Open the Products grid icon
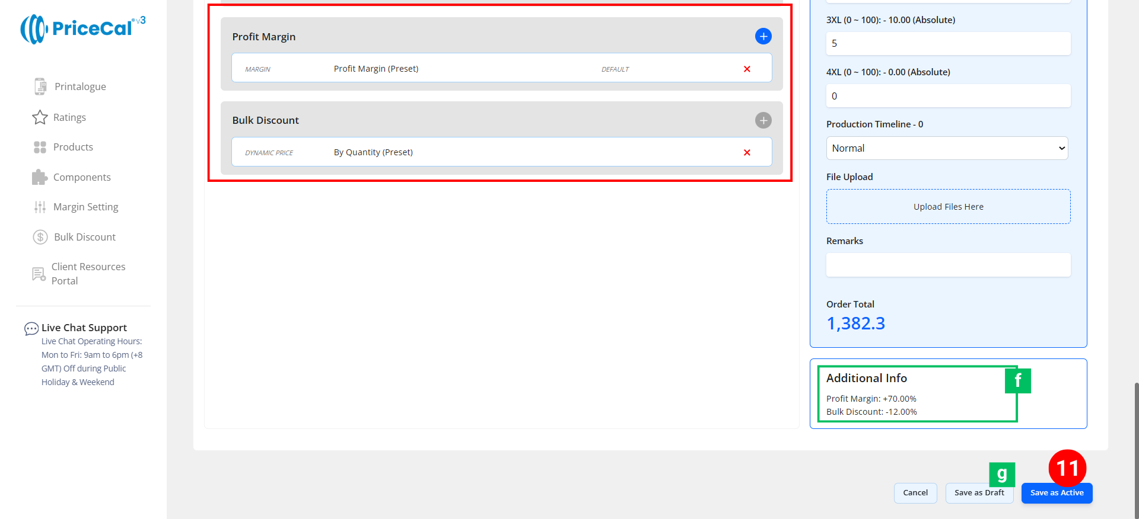 [40, 148]
